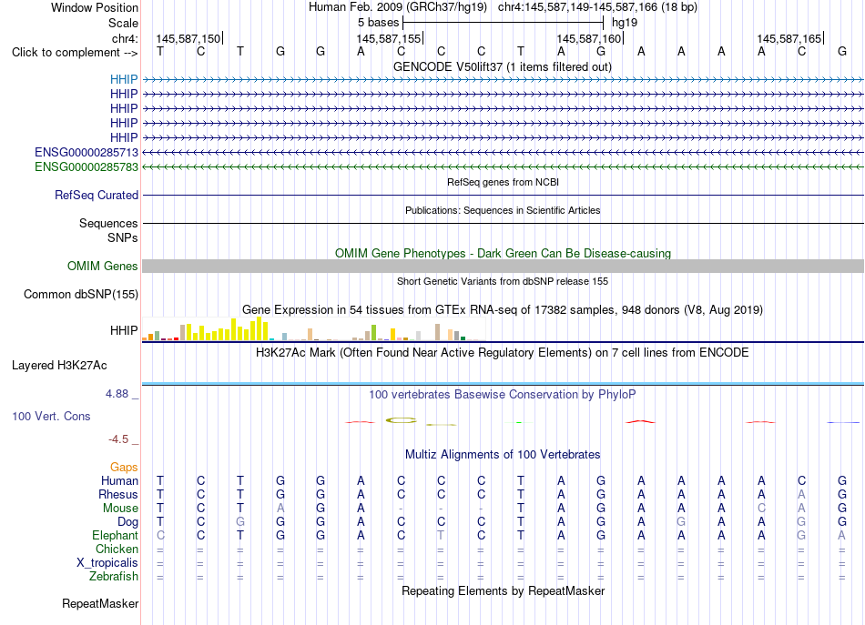Viewport: 865px width, 625px height.
Task: Open the GENCODE V50lift37 track title
Action: click(503, 66)
